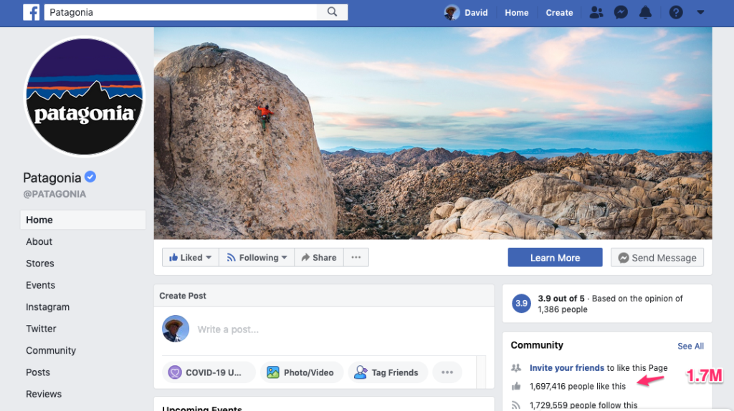734x411 pixels.
Task: Click the search magnifier icon
Action: point(332,12)
